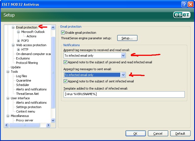Select HTTP in the tree
This screenshot has width=195, height=141.
click(x=25, y=49)
